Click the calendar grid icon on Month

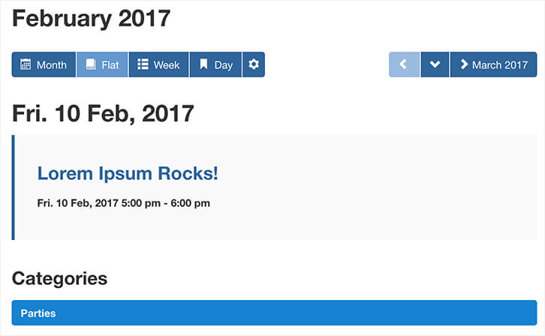[x=26, y=64]
